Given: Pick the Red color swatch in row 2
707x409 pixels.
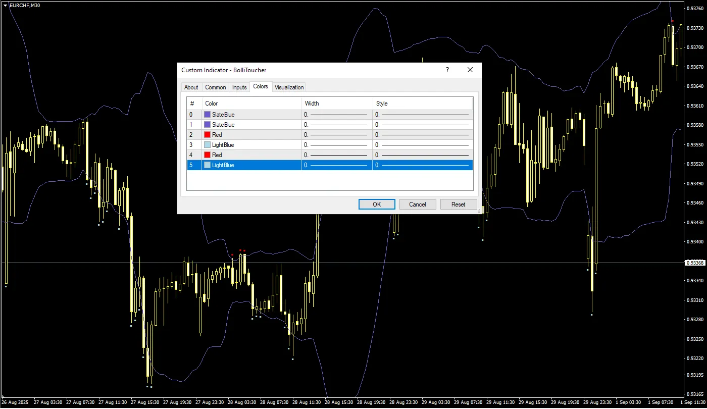Looking at the screenshot, I should pos(207,135).
